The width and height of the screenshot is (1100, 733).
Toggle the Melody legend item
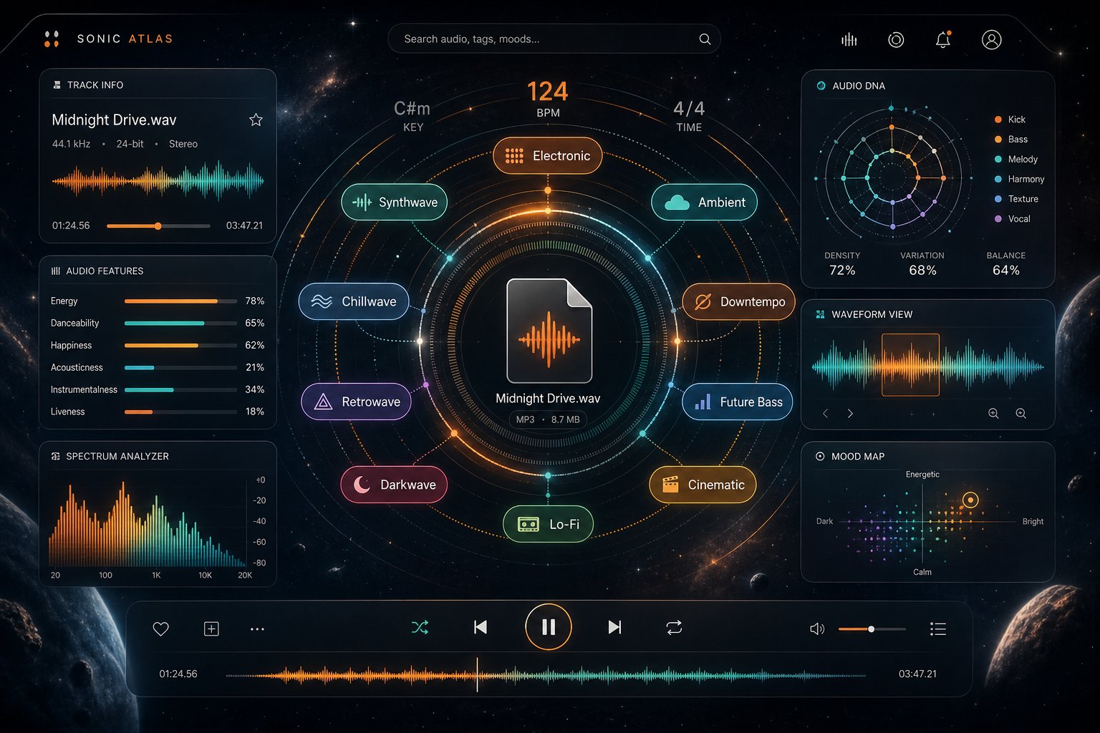(x=1015, y=159)
